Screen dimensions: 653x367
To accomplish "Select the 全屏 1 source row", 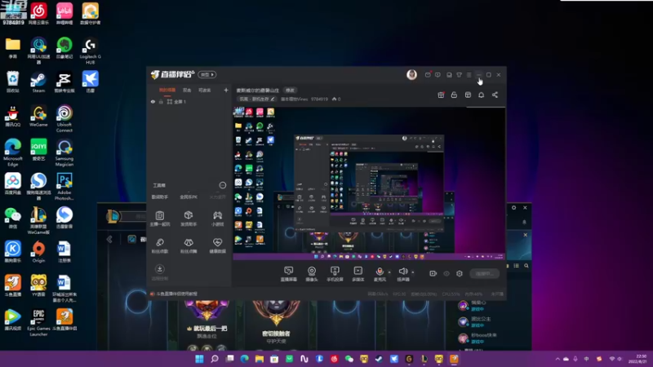I will (189, 101).
